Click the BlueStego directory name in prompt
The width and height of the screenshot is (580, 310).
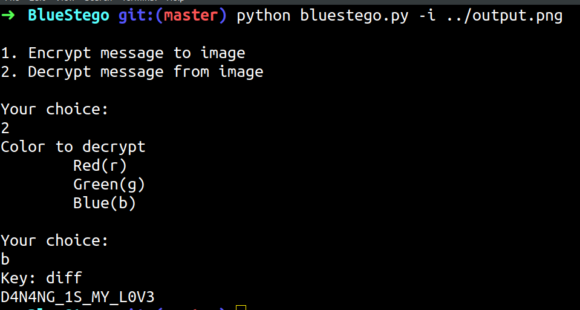(x=68, y=16)
